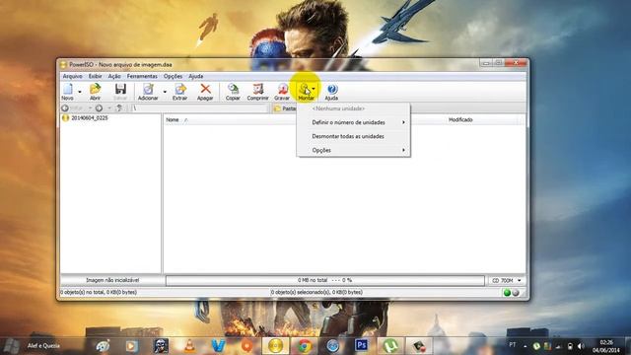Screen dimensions: 631x355
Task: Expand Definir o número de unidades submenu
Action: coord(353,122)
